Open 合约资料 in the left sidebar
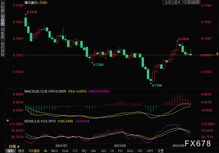Screen dimensions: 219x153 [x=2, y=49]
